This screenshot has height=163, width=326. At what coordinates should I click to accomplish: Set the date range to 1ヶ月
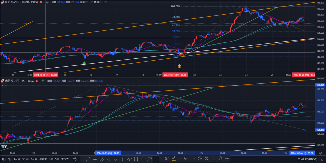coord(17,159)
